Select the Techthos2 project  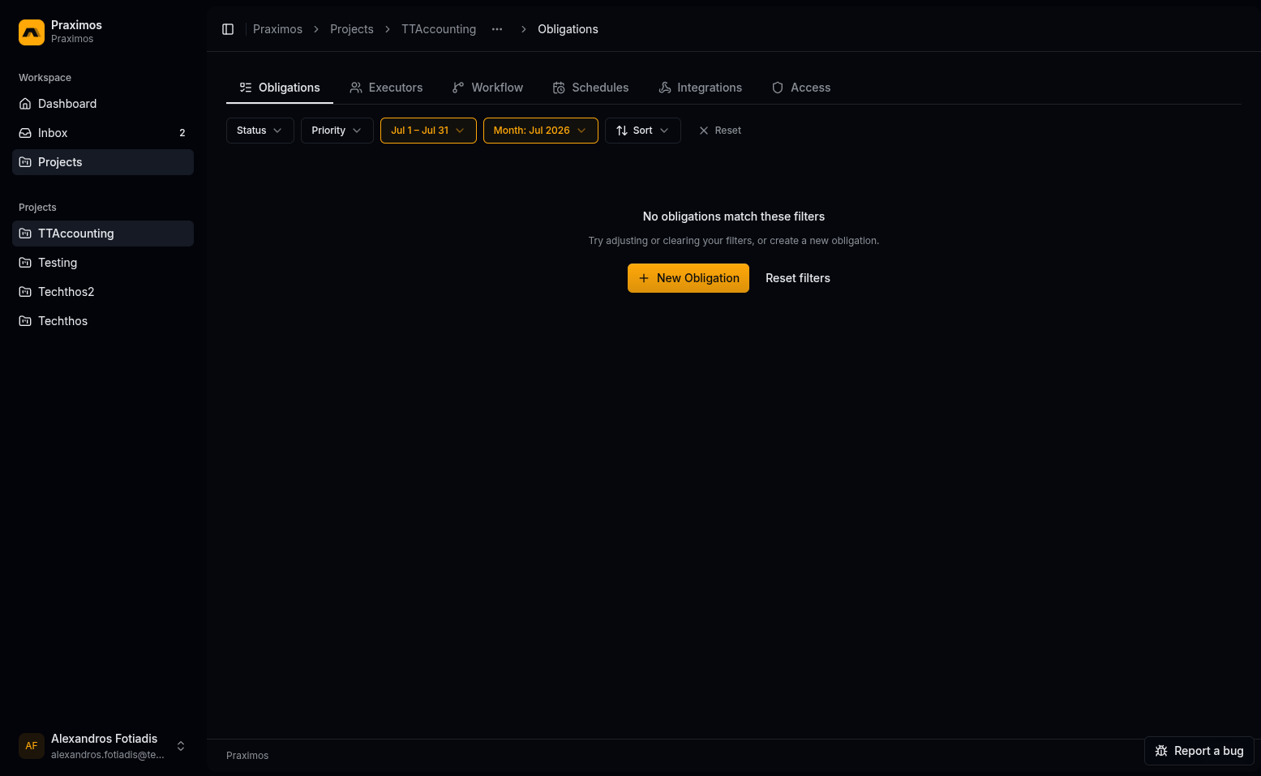click(103, 292)
